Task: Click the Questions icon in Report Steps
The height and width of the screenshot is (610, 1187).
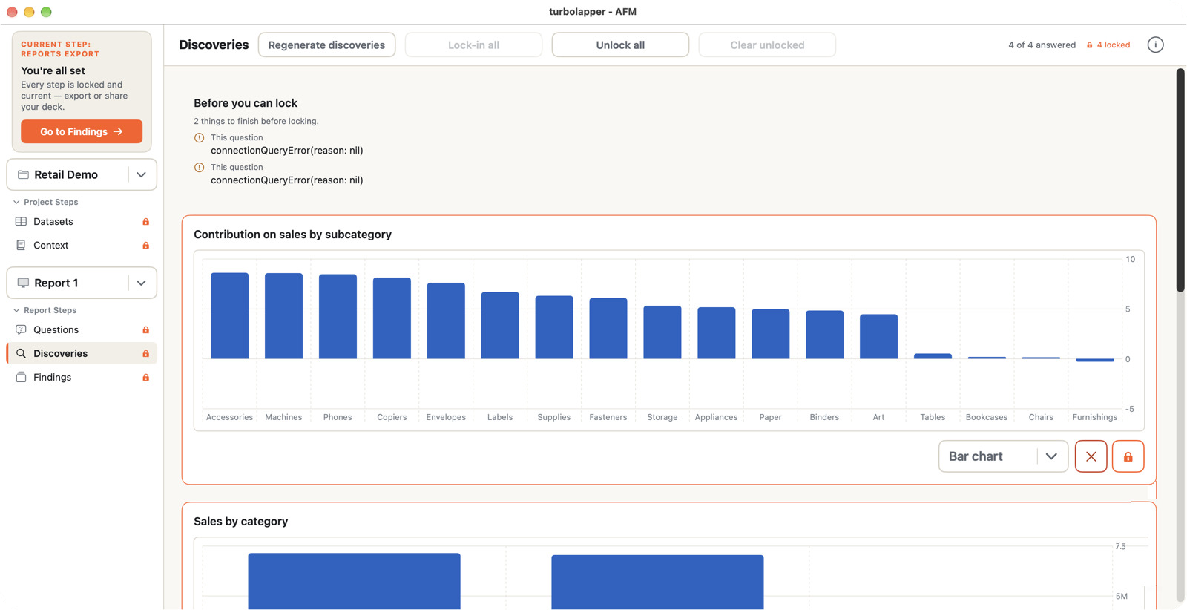Action: click(x=21, y=329)
